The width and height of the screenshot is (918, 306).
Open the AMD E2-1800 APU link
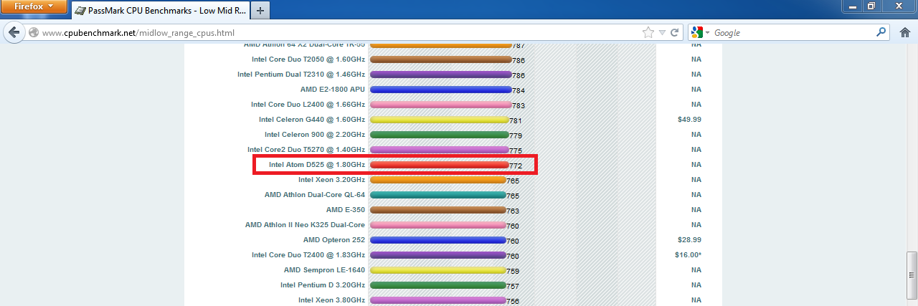(x=332, y=90)
